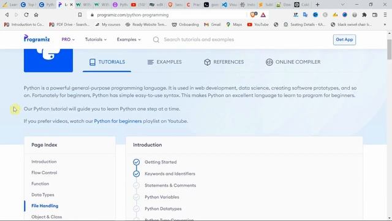Open the My courses bookmark
Image resolution: width=392 pixels, height=221 pixels.
tap(108, 25)
